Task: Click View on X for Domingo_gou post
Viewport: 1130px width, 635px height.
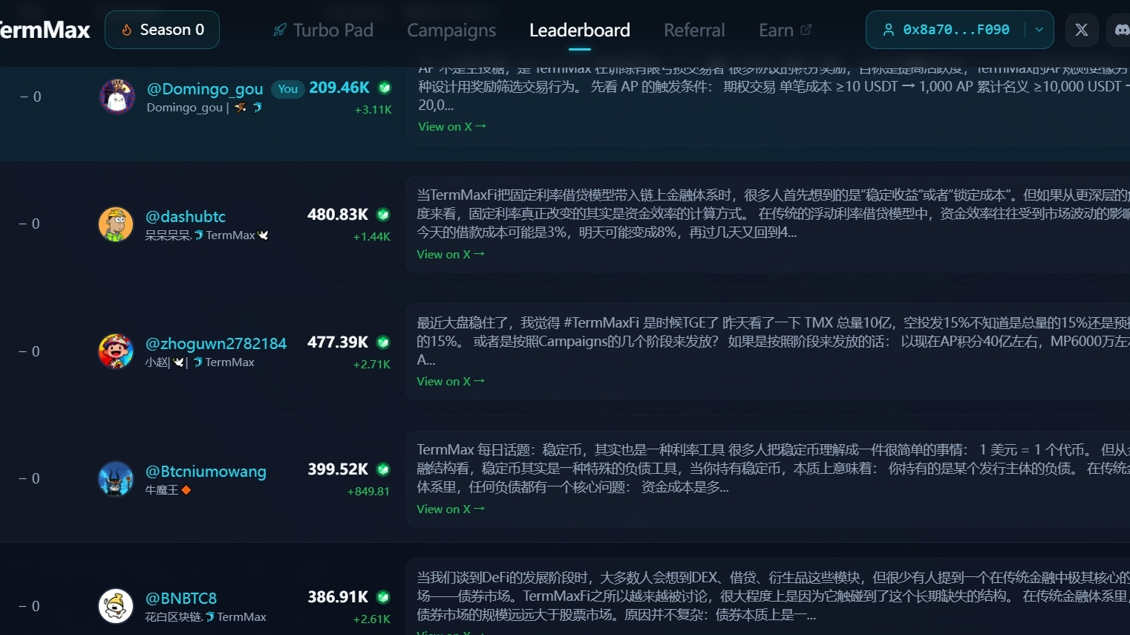Action: (452, 126)
